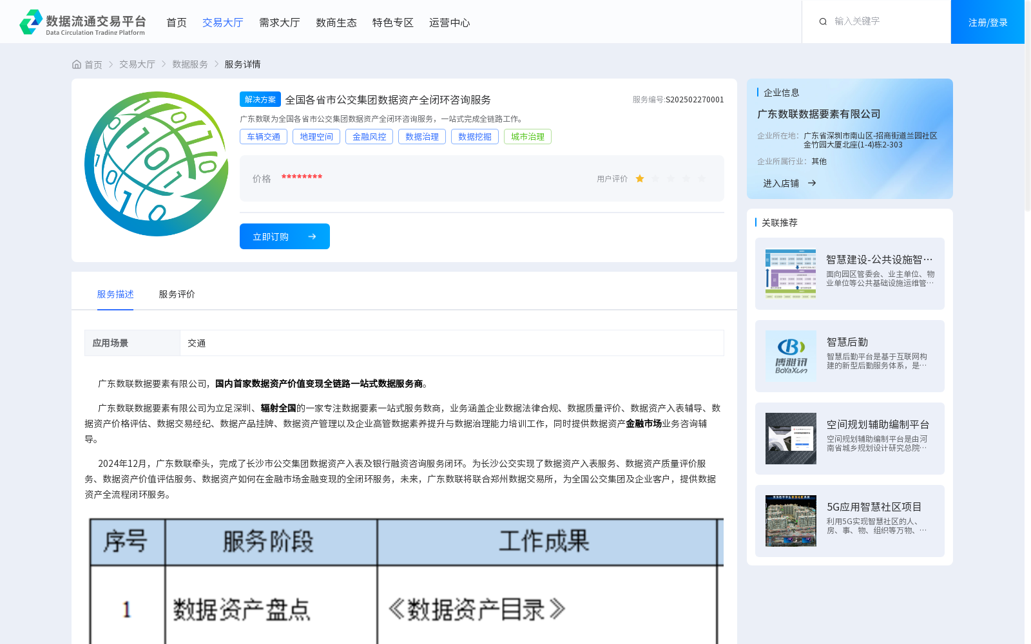Select the 地理空间 tag
Viewport: 1031px width, 644px height.
click(x=316, y=137)
